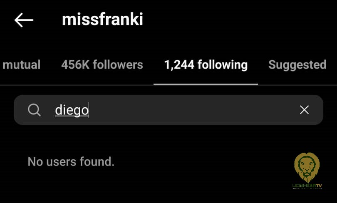Select the 1,244 following tab
Screen dimensions: 337x203
206,65
